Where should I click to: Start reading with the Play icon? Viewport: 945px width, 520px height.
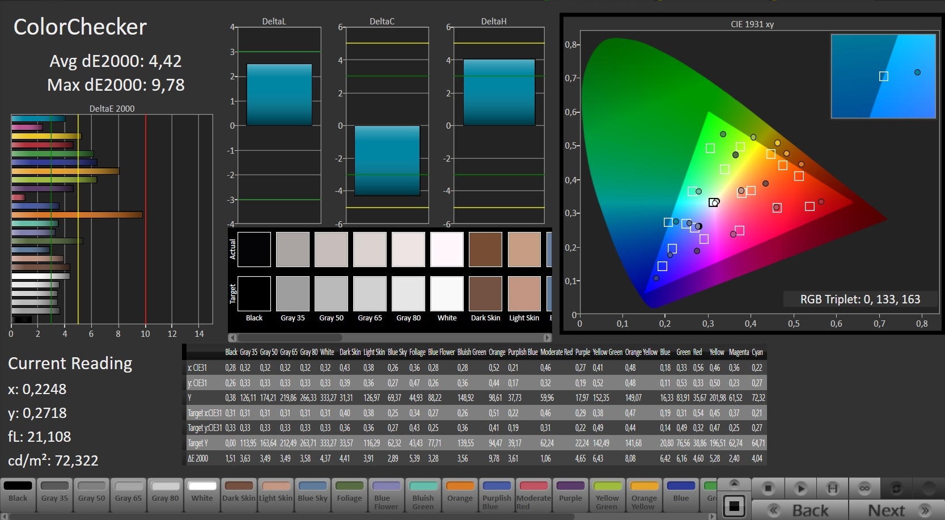[x=800, y=488]
